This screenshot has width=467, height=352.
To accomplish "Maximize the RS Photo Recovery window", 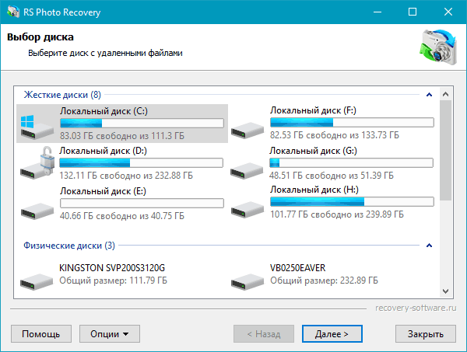I will [x=413, y=12].
